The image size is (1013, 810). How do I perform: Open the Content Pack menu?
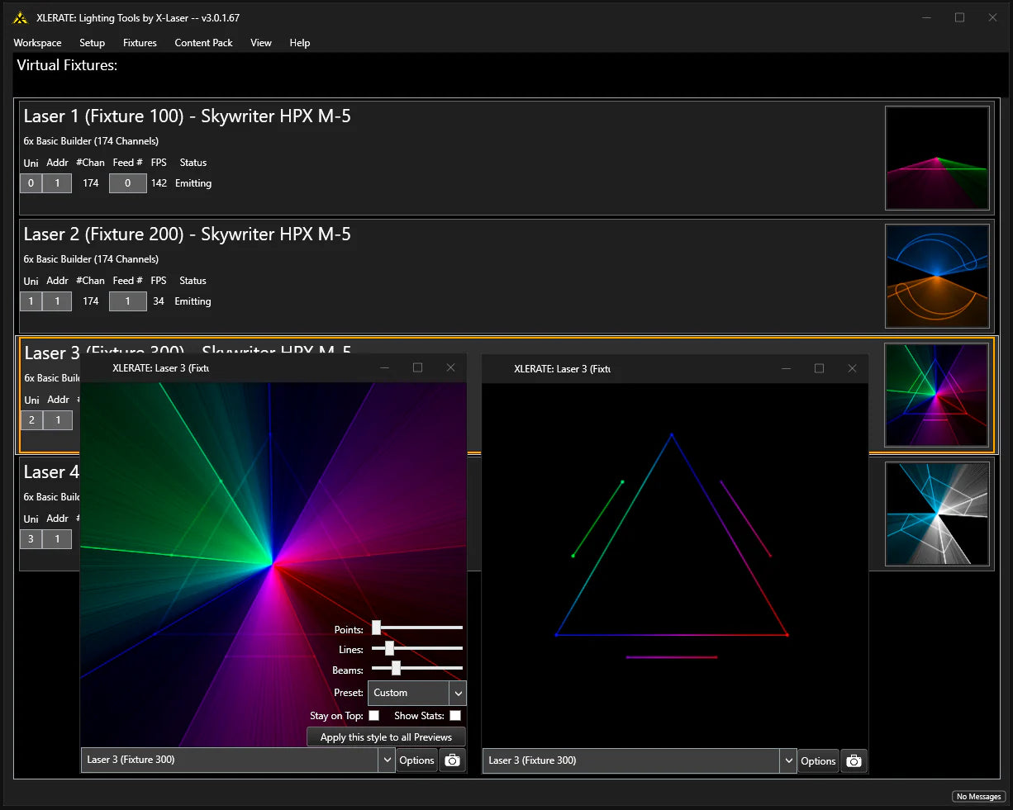[x=203, y=43]
